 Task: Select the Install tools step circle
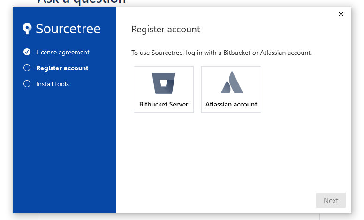coord(27,84)
